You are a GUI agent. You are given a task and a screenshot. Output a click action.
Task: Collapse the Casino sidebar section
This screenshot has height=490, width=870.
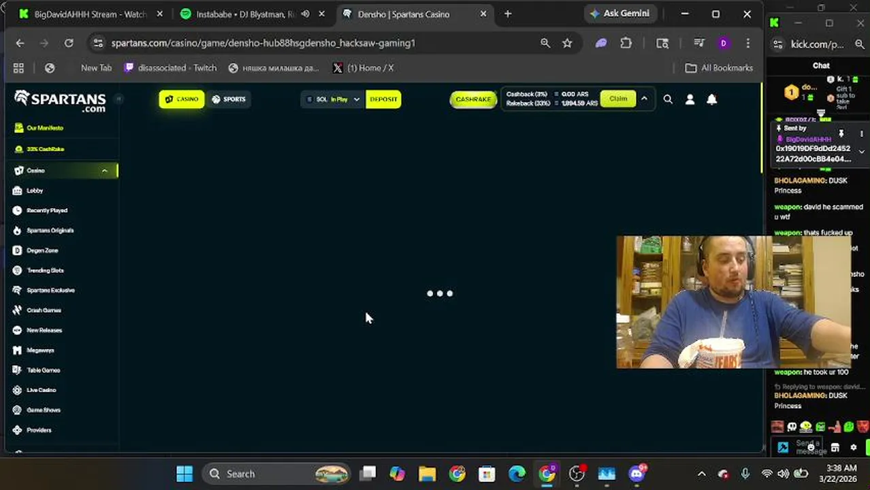[x=104, y=171]
